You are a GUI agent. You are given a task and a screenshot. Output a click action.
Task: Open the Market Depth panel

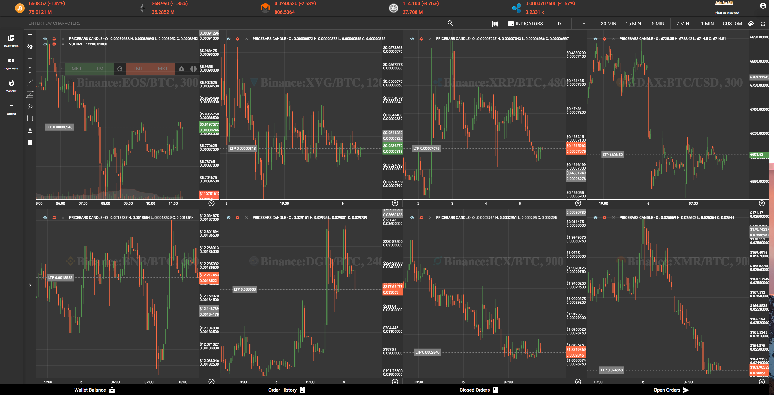click(11, 41)
